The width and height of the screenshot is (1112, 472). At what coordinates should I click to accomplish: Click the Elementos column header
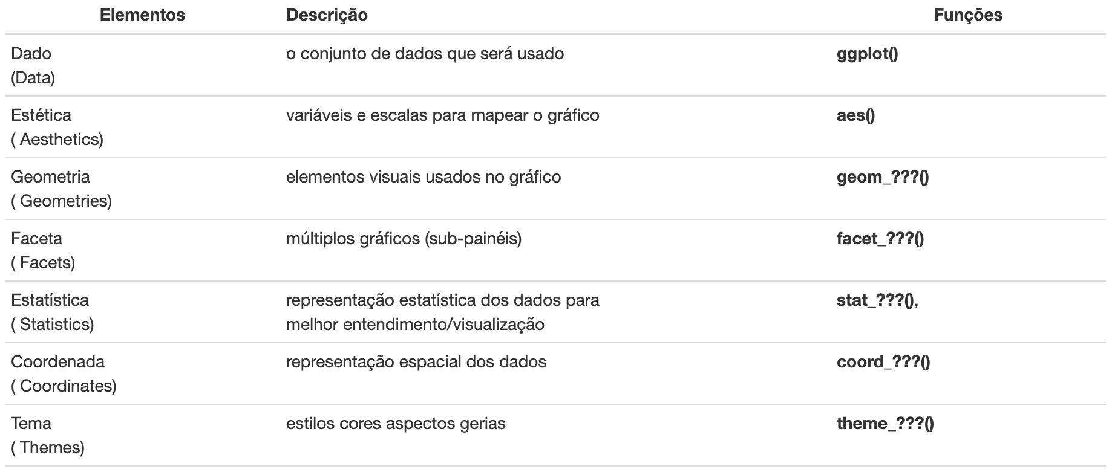pos(142,15)
